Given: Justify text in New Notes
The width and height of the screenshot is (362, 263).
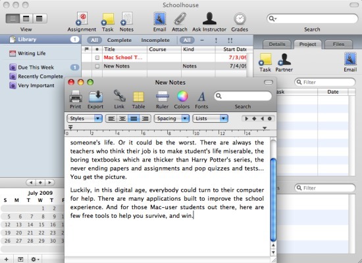Looking at the screenshot, I should click(x=134, y=119).
